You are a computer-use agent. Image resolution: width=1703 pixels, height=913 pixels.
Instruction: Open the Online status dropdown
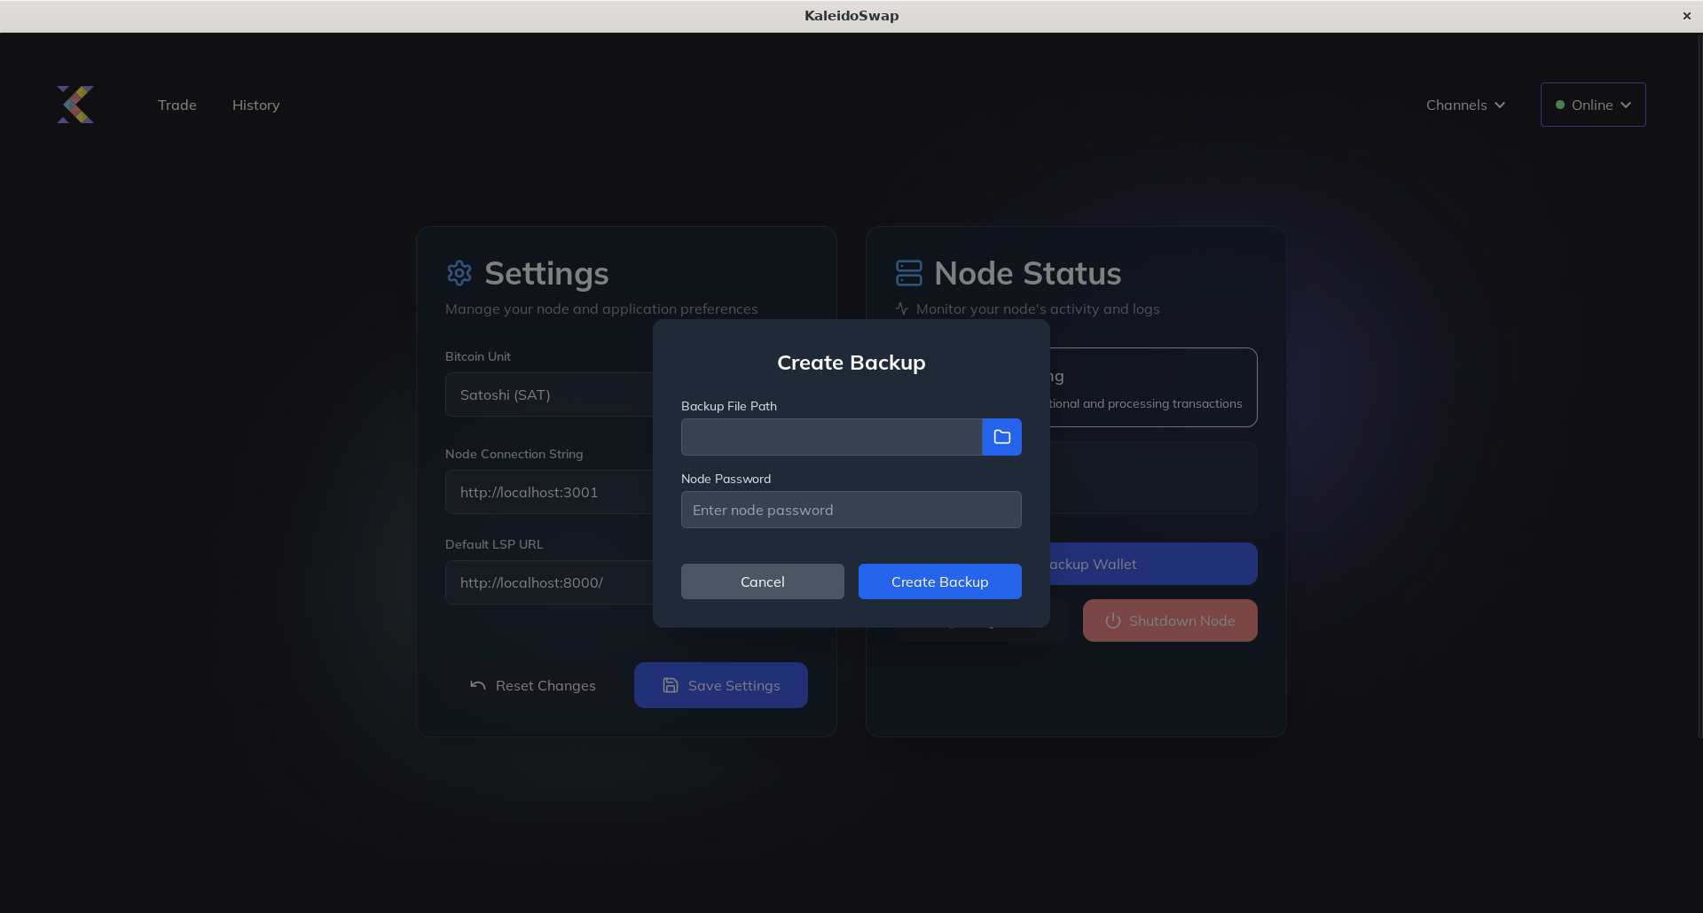pos(1592,105)
